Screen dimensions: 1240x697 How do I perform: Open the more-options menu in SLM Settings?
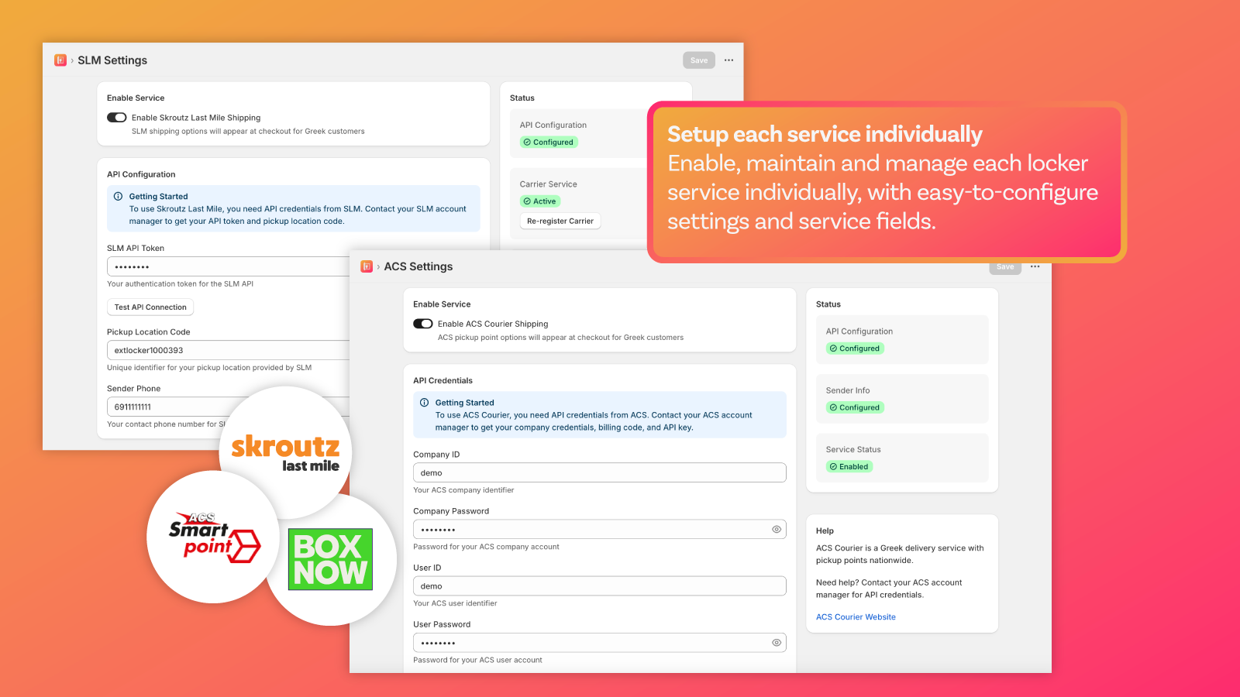[x=728, y=60]
